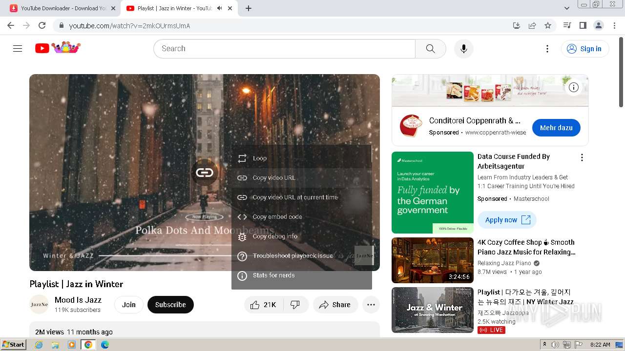Subscribe to Mood Is Jazz channel
Image resolution: width=625 pixels, height=351 pixels.
click(x=170, y=305)
